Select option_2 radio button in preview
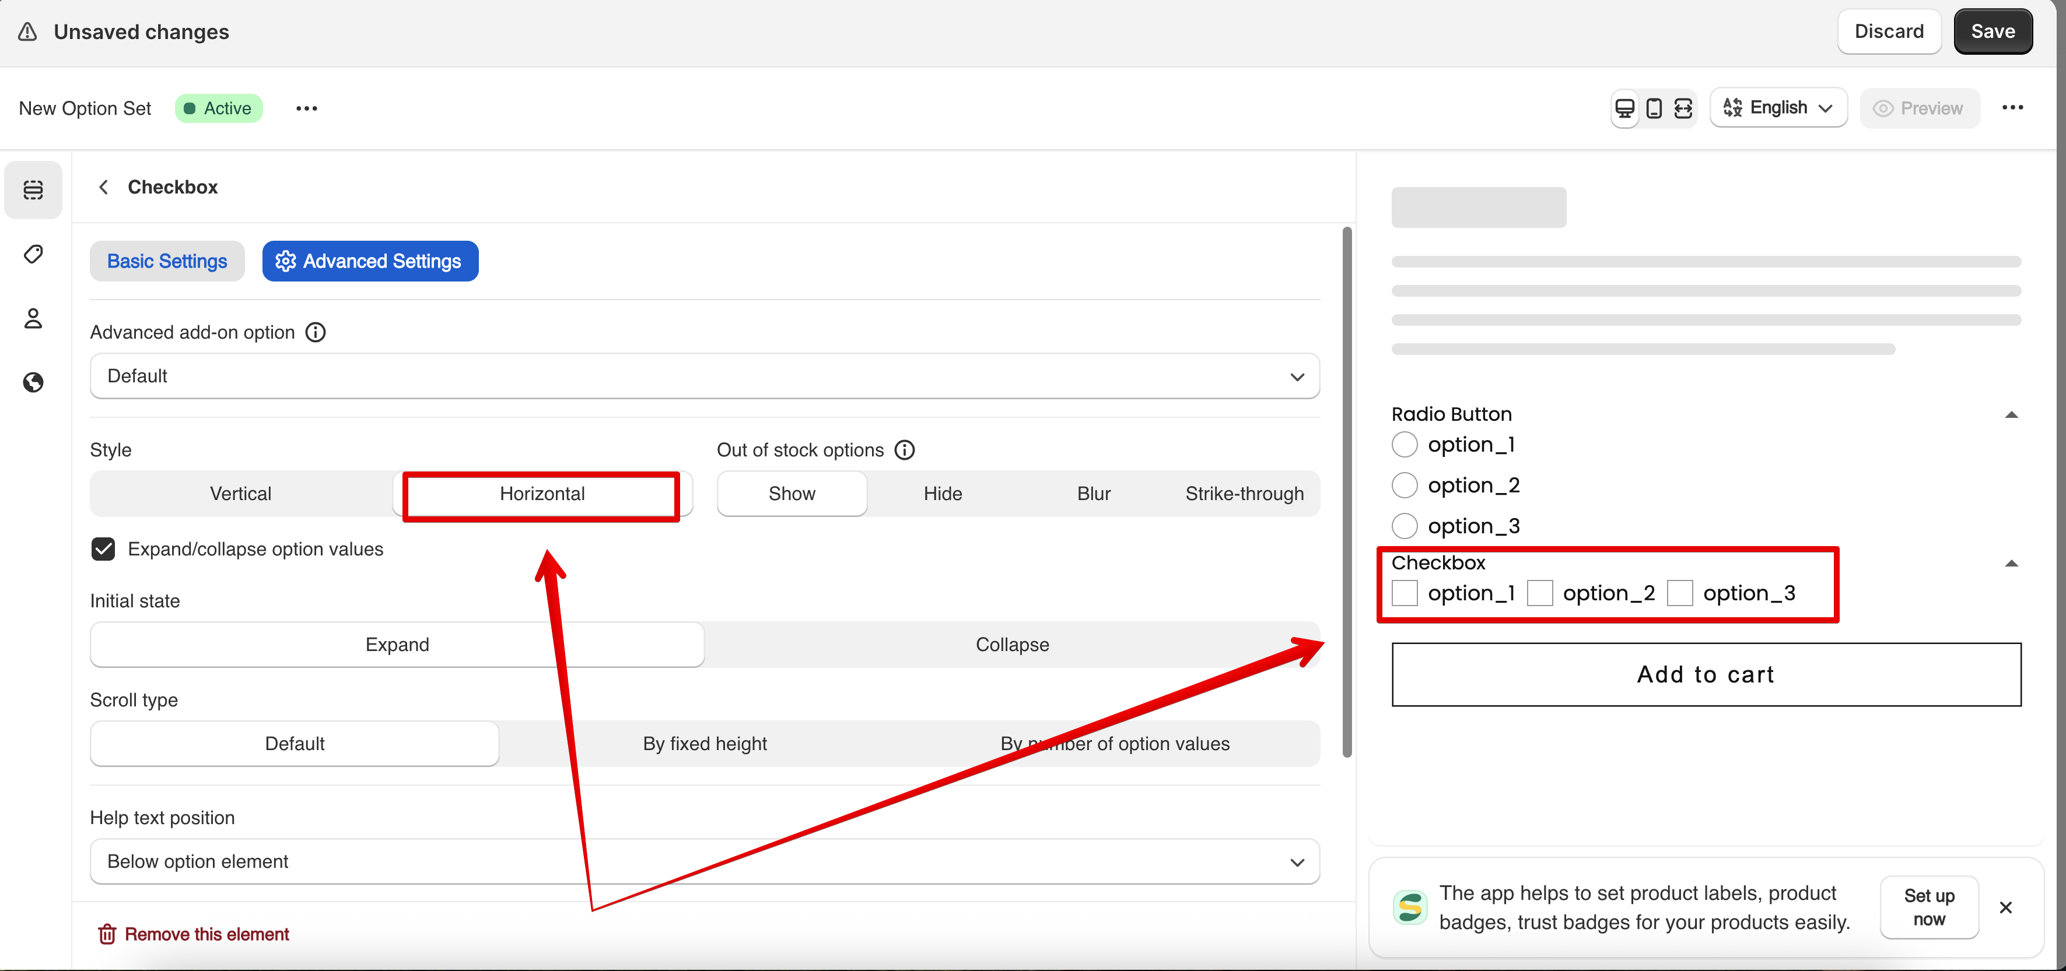 click(1405, 485)
